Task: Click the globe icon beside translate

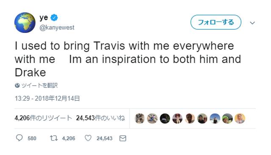Action: tap(17, 85)
